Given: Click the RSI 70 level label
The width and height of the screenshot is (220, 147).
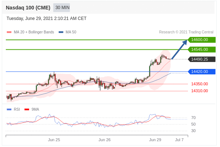Looking at the screenshot, I should coord(193,118).
